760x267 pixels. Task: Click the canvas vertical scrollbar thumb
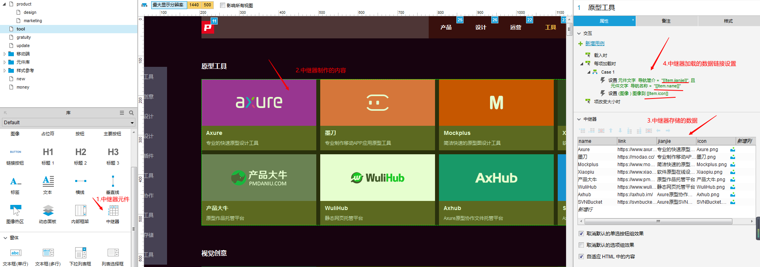569,29
